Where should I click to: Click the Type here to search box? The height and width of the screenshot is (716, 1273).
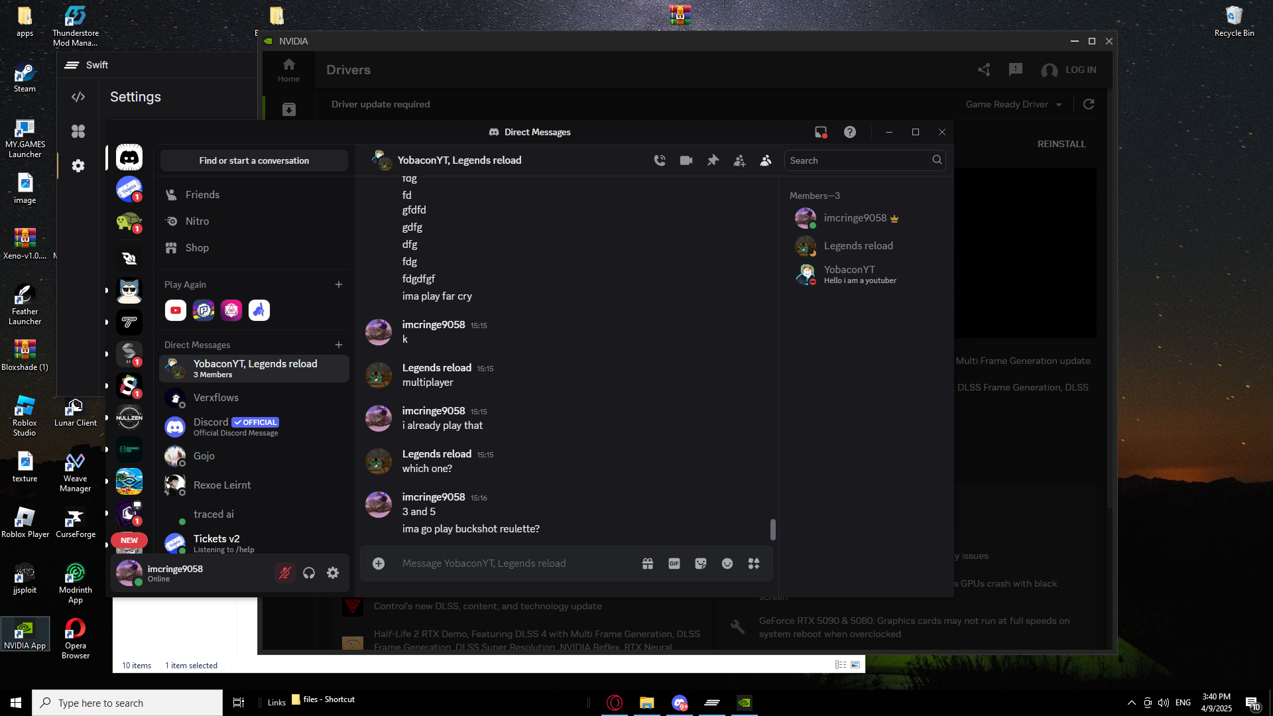coord(127,703)
